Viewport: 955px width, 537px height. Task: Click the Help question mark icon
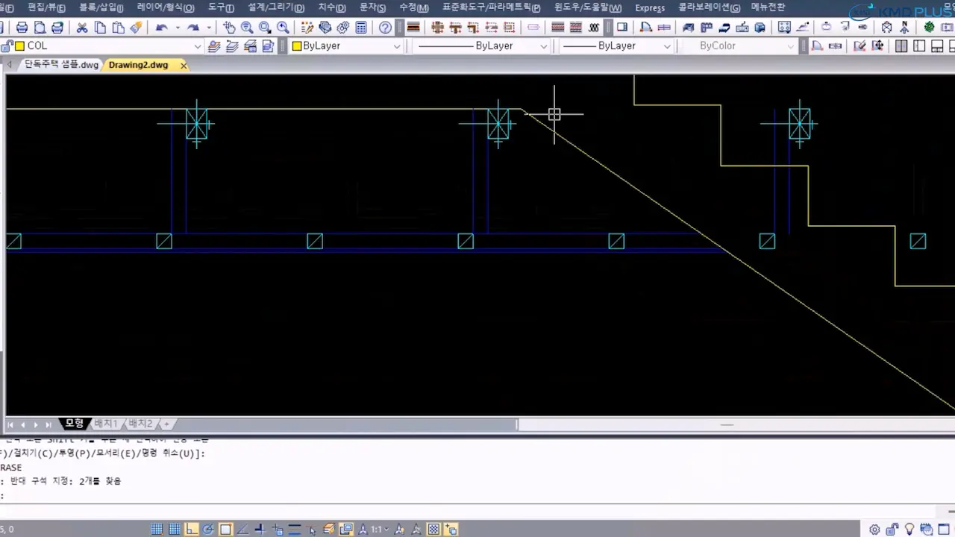(385, 28)
